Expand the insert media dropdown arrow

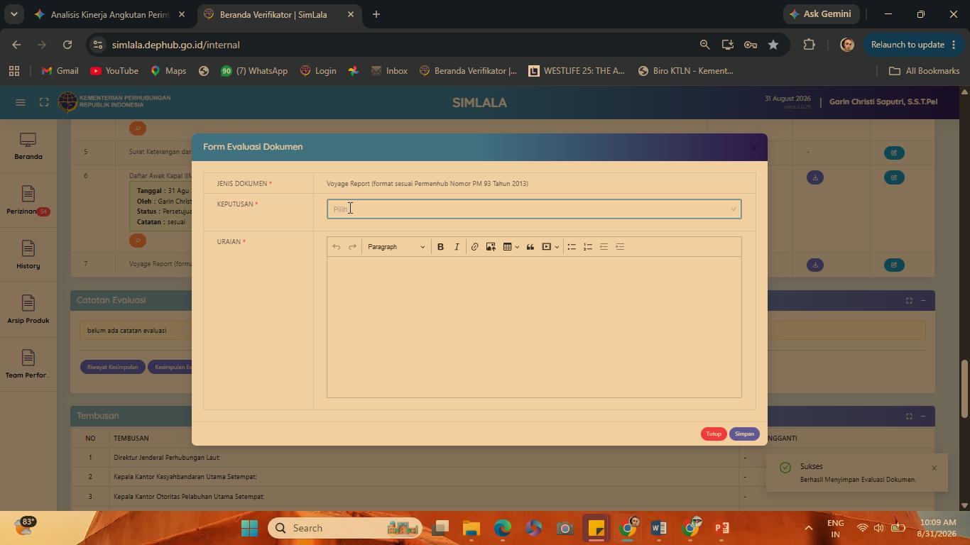[x=557, y=247]
